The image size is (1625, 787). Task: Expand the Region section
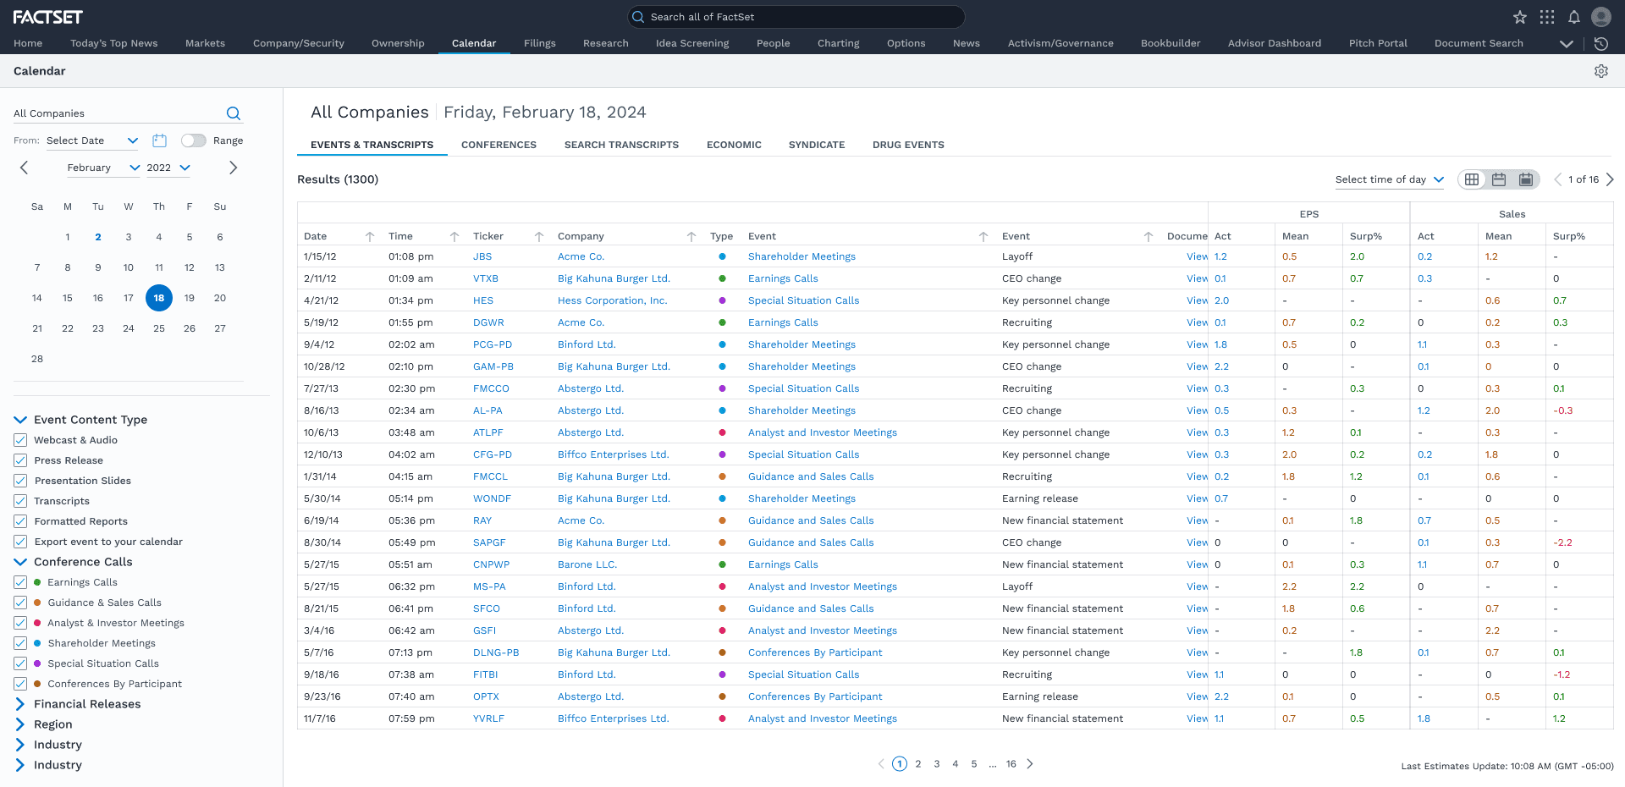click(x=20, y=724)
